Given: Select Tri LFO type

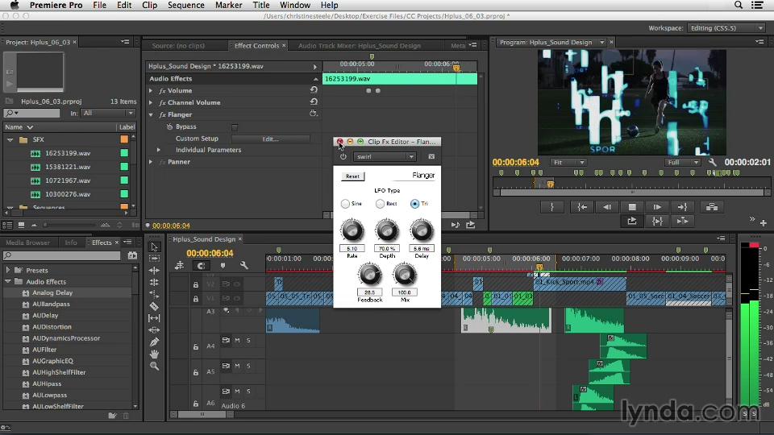Looking at the screenshot, I should 414,204.
